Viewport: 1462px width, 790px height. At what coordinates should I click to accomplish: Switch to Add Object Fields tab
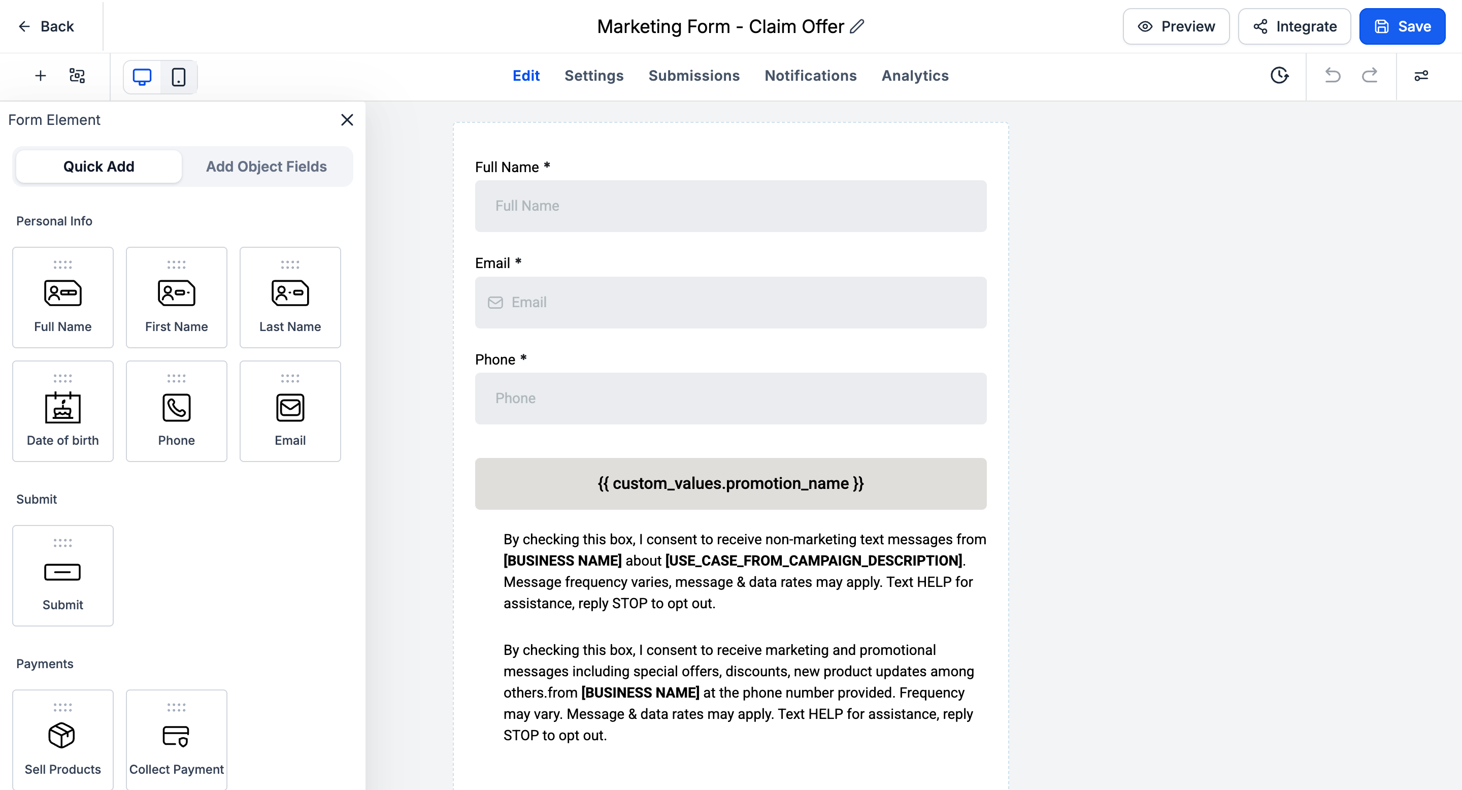tap(266, 167)
